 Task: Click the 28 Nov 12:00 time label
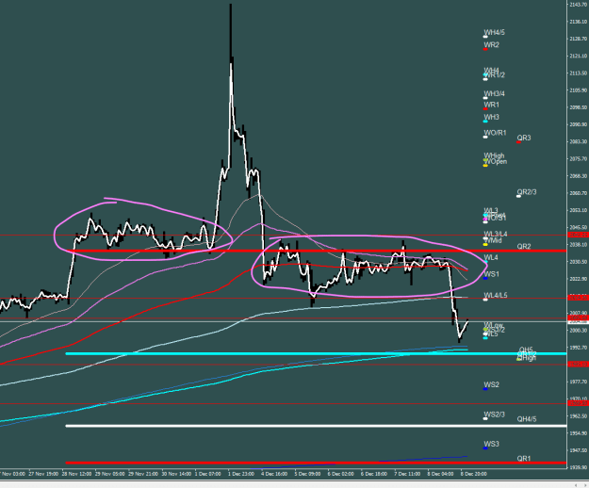click(x=76, y=474)
